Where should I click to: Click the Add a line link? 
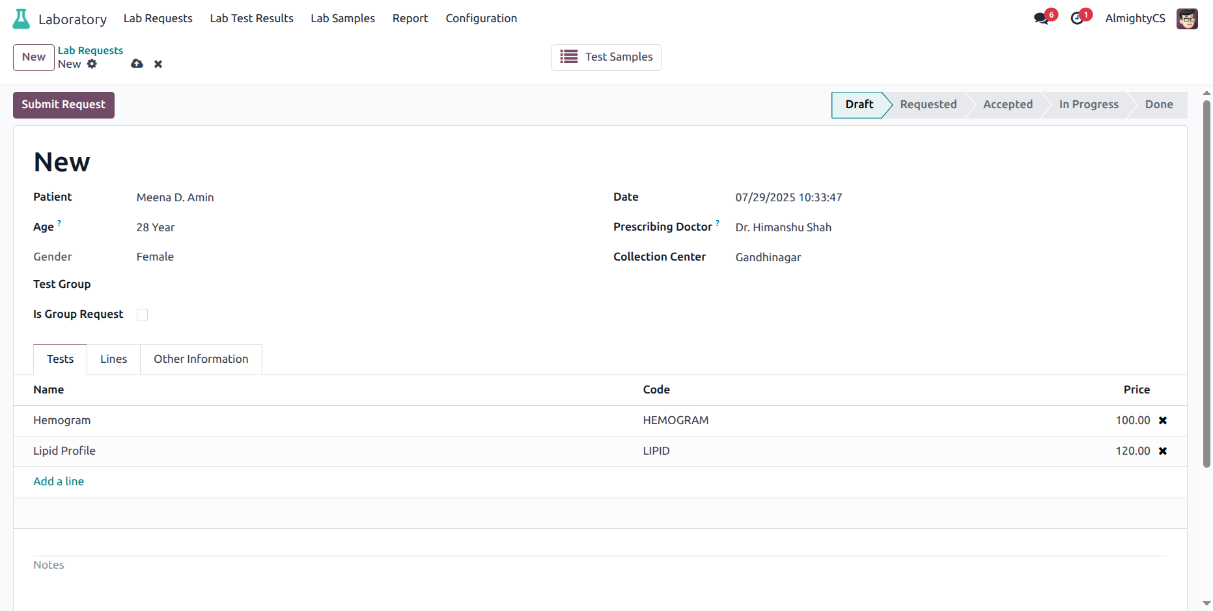tap(59, 481)
